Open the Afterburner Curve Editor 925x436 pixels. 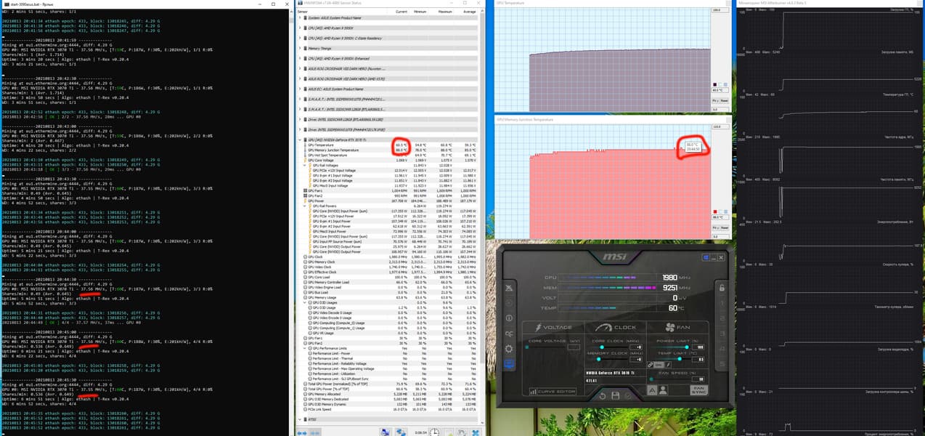pyautogui.click(x=553, y=392)
